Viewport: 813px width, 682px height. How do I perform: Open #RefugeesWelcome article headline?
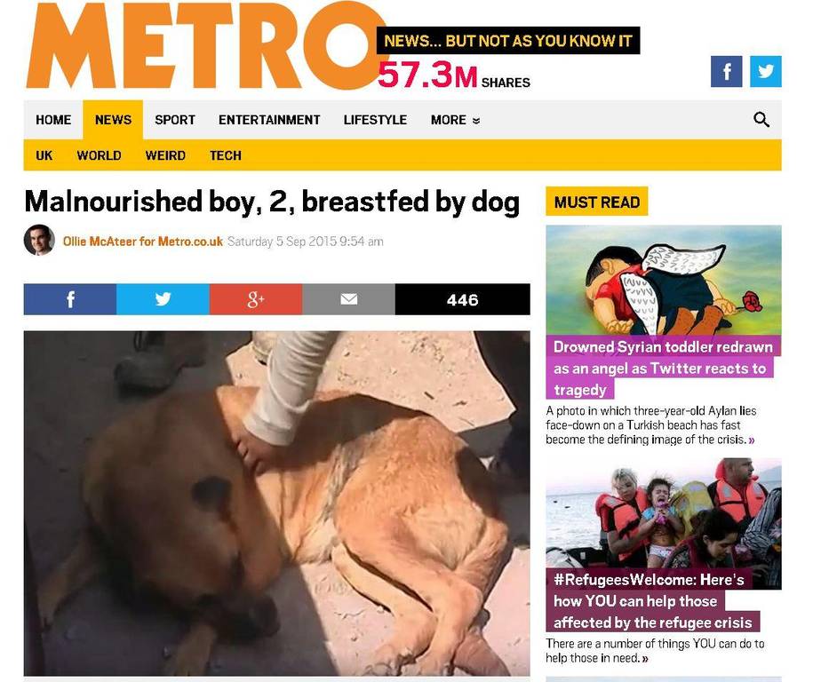tap(653, 600)
